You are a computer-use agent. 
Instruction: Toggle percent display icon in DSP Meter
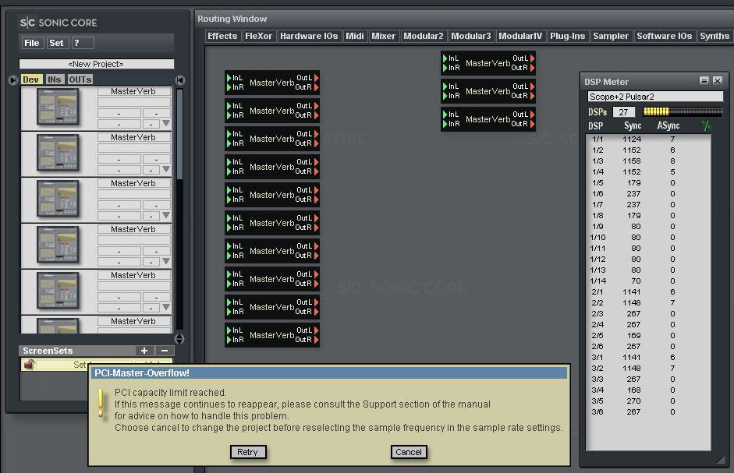click(x=706, y=126)
